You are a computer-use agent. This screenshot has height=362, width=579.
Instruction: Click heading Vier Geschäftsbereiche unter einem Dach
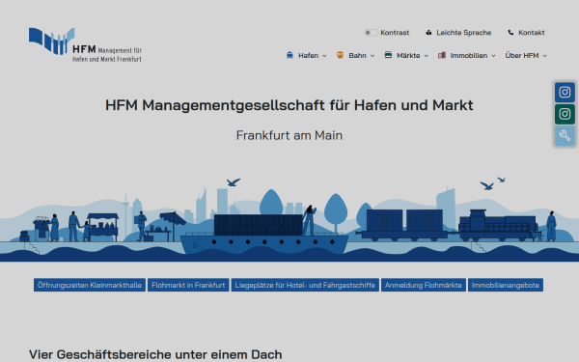(x=155, y=354)
